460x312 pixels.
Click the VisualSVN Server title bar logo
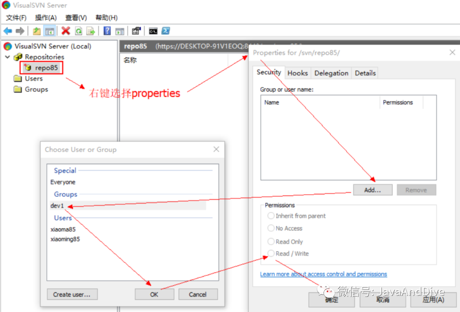[6, 5]
